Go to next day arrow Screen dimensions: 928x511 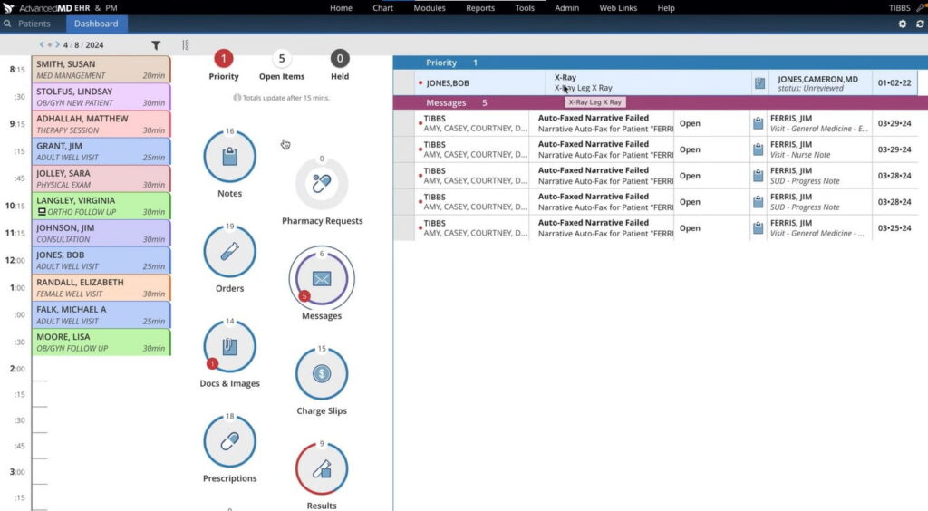pyautogui.click(x=57, y=44)
